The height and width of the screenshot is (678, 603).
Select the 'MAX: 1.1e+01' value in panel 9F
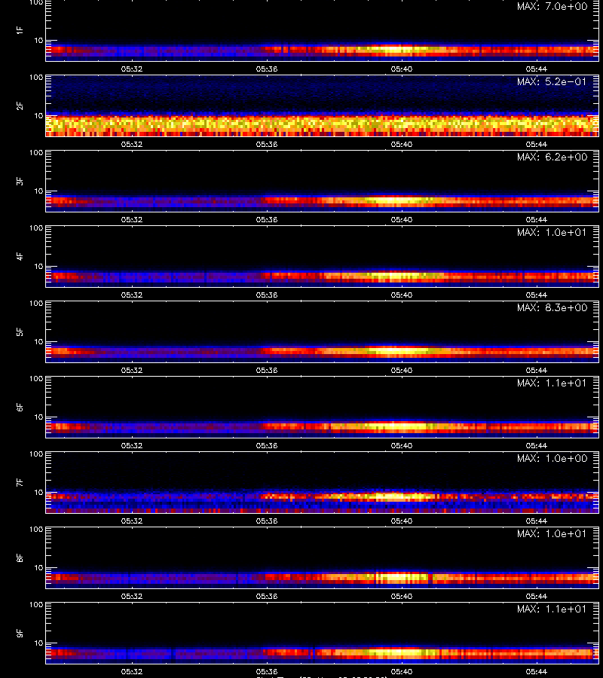[x=552, y=609]
